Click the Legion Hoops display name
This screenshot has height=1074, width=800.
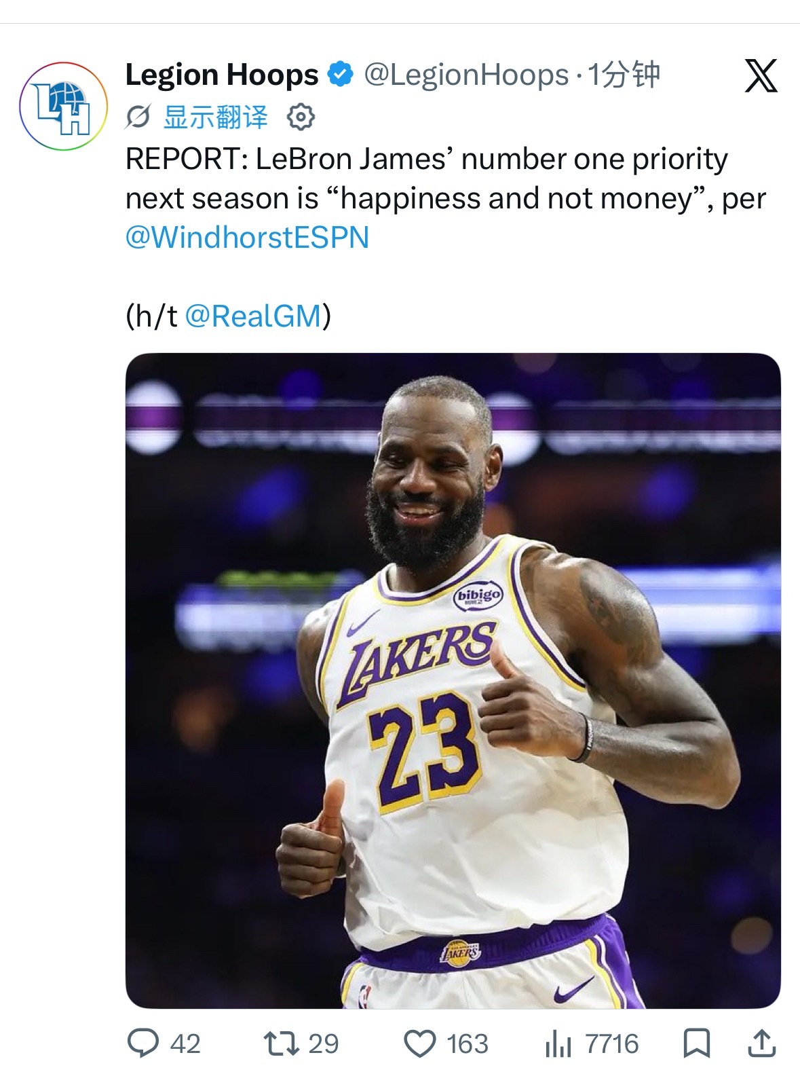222,75
